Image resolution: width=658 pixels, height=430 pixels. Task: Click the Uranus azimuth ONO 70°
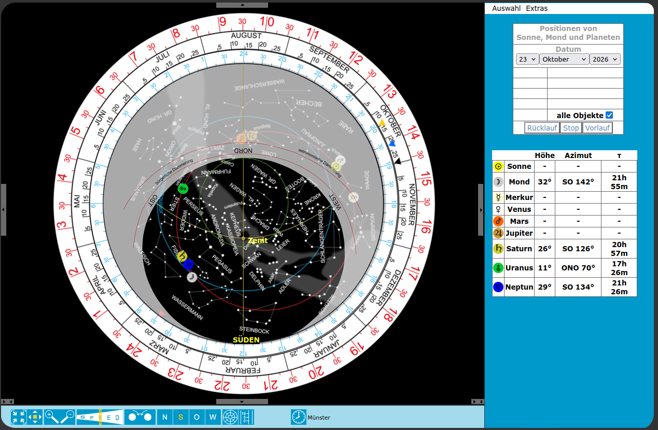click(578, 268)
